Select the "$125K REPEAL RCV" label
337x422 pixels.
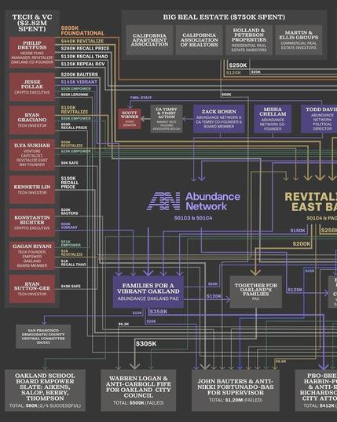[x=82, y=64]
